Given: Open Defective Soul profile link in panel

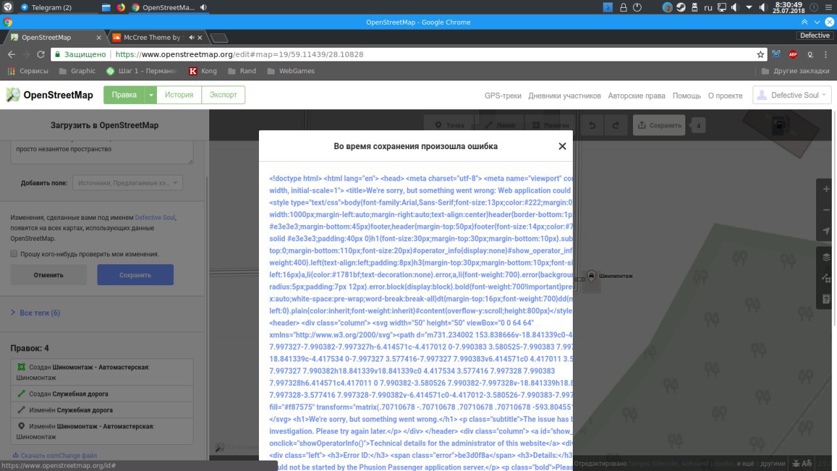Looking at the screenshot, I should coord(155,217).
